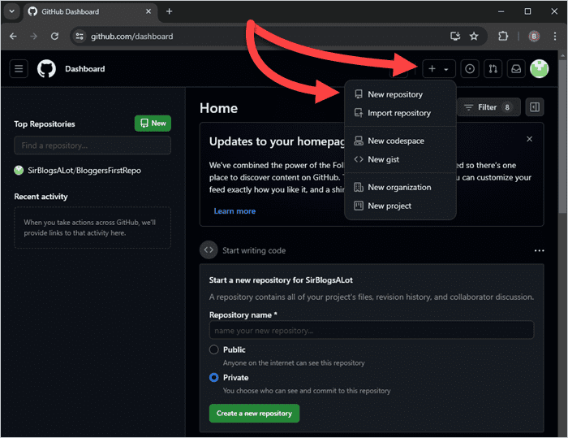
Task: Select the Public visibility radio button
Action: click(x=214, y=349)
